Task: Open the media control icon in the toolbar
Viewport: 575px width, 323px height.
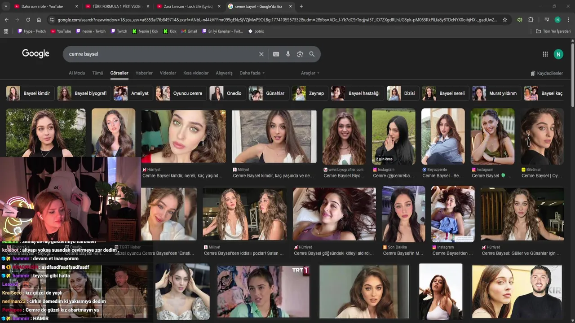Action: (x=546, y=20)
